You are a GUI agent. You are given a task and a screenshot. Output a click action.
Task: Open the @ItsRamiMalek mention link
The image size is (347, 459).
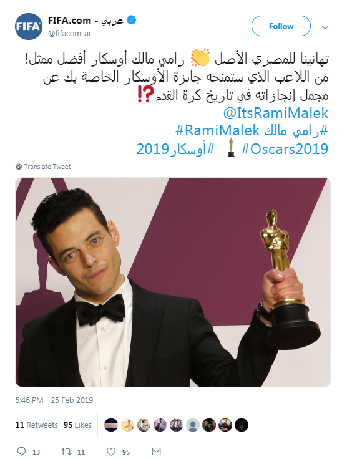[276, 113]
